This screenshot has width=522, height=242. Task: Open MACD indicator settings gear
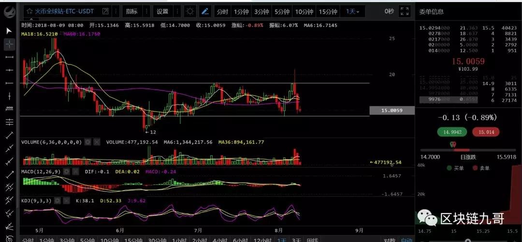[67, 172]
